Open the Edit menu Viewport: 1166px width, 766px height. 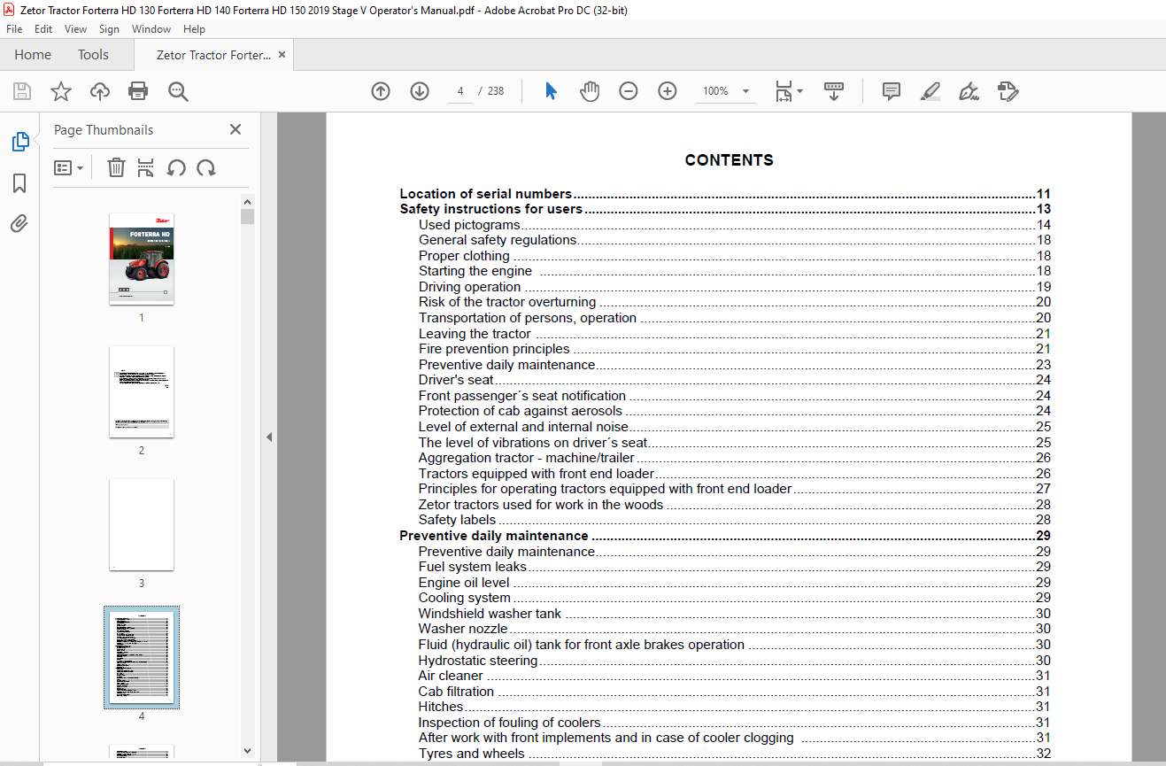point(43,29)
